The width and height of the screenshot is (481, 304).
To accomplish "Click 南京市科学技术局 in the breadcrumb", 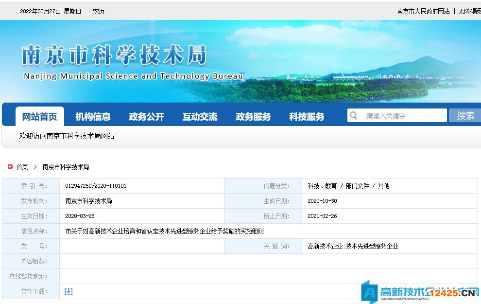I will [x=66, y=167].
